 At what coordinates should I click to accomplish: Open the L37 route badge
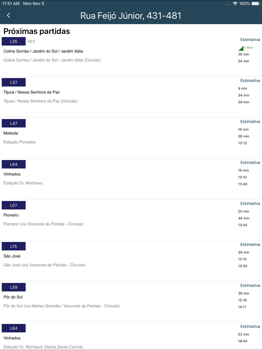point(14,82)
